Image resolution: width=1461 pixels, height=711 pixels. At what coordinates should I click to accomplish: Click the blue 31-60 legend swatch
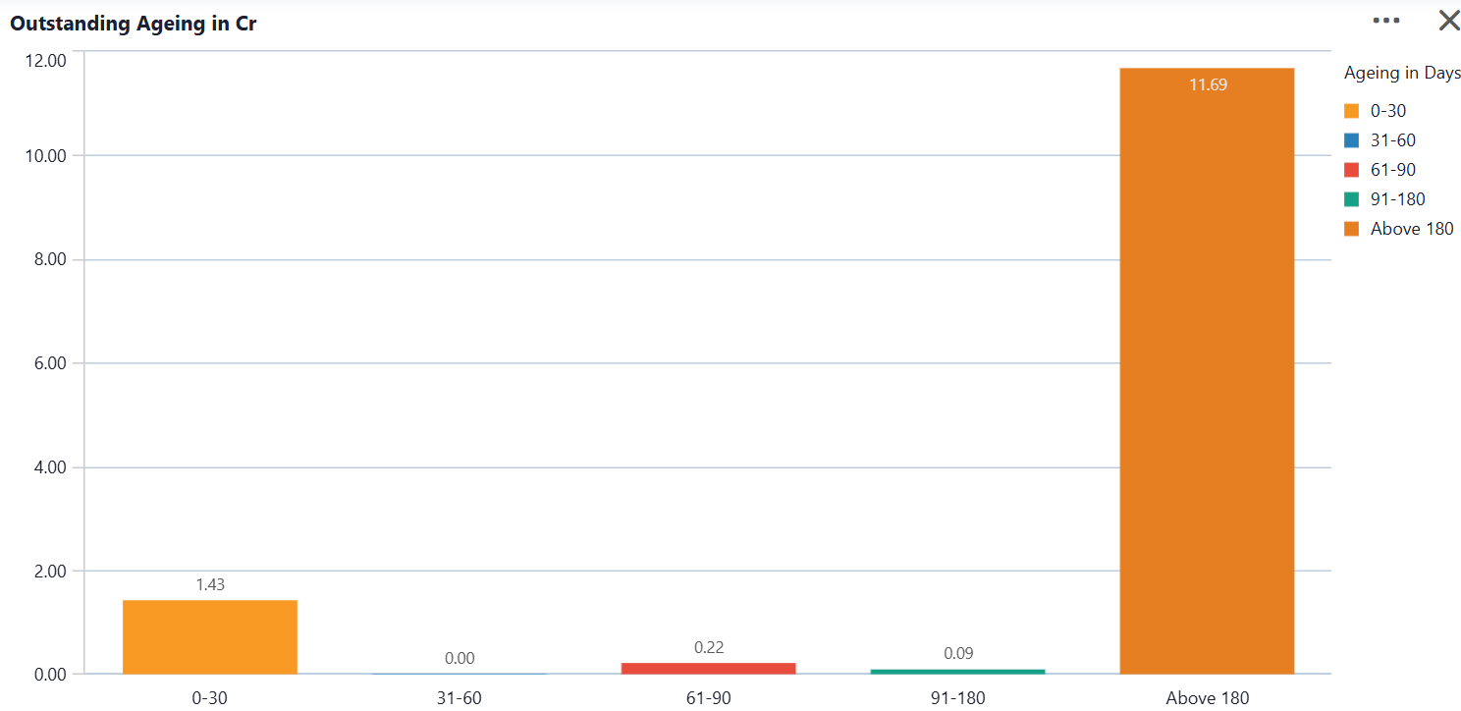[1352, 140]
